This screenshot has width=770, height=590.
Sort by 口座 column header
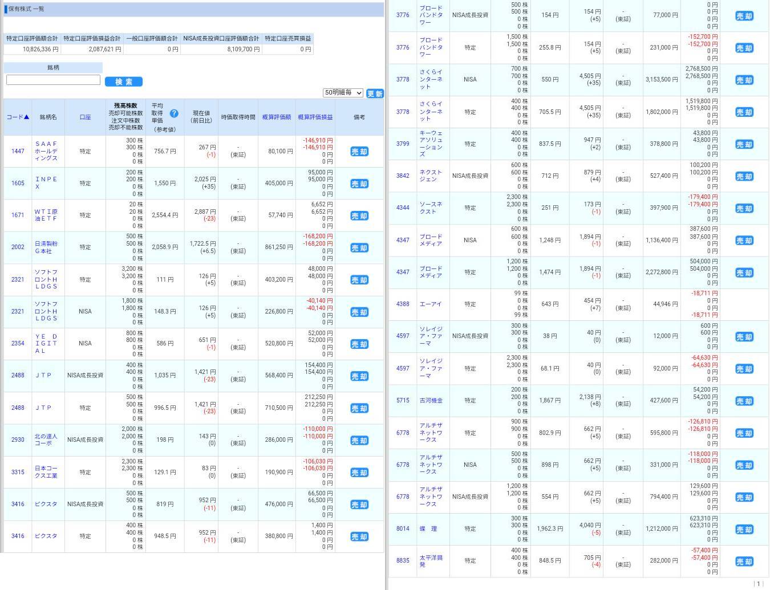click(85, 117)
